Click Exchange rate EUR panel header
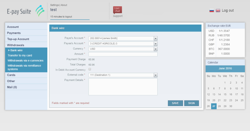 pyautogui.click(x=225, y=26)
